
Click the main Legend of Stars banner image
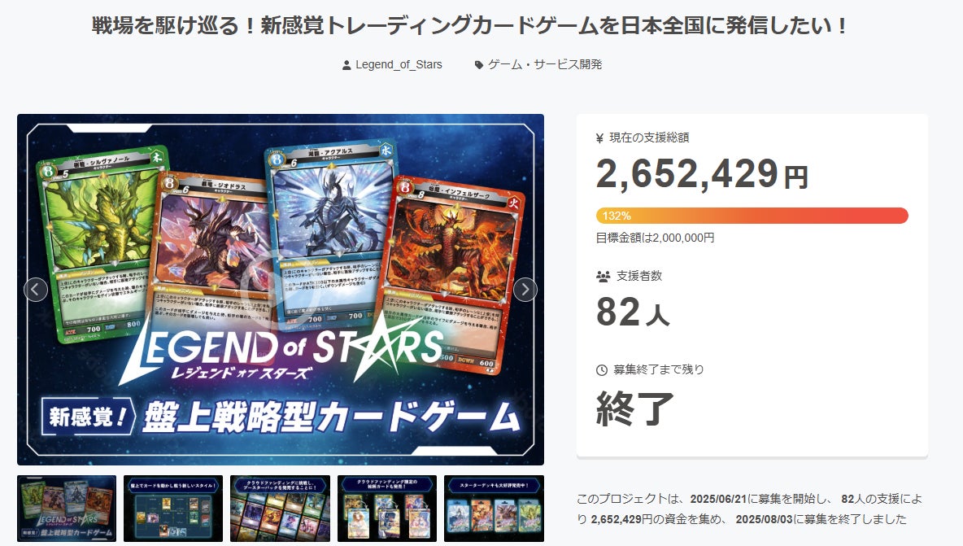281,290
